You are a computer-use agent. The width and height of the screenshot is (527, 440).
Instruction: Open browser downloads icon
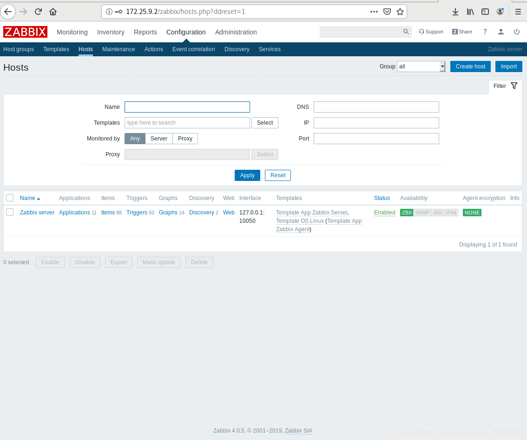455,12
